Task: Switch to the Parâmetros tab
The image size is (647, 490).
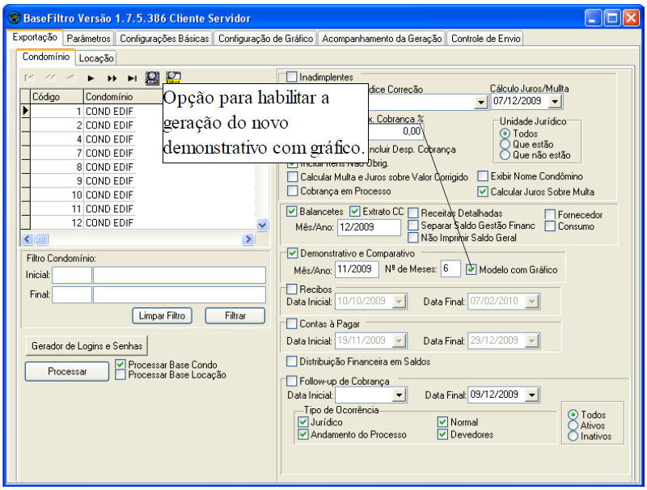Action: (88, 38)
